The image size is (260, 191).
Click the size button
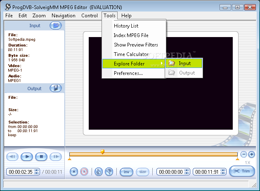pos(143,172)
